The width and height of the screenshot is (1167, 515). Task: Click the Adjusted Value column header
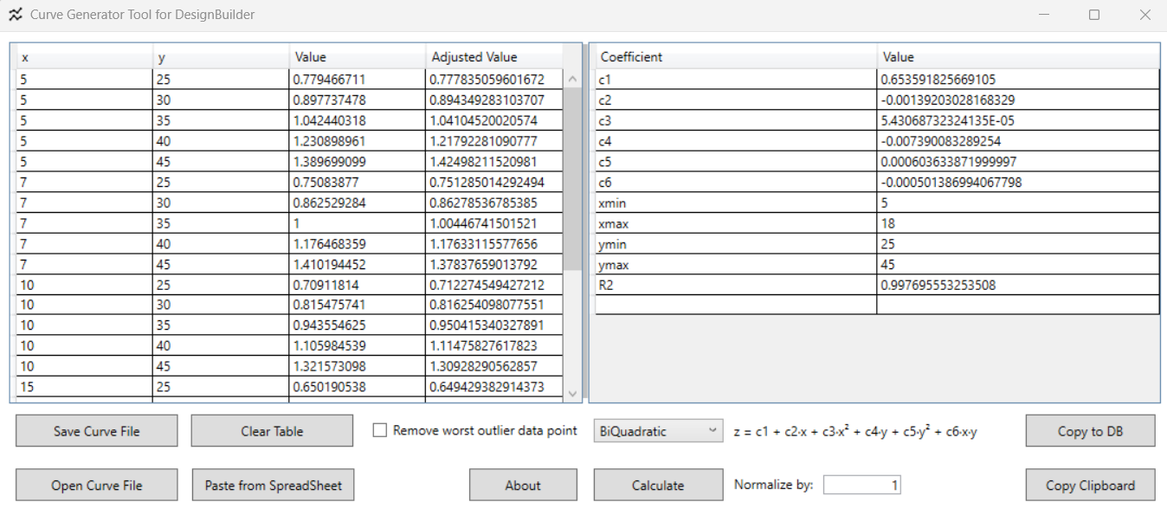coord(493,57)
